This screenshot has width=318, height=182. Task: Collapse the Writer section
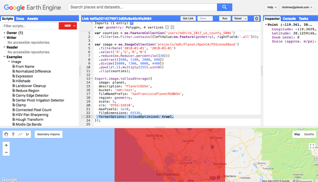pyautogui.click(x=4, y=37)
